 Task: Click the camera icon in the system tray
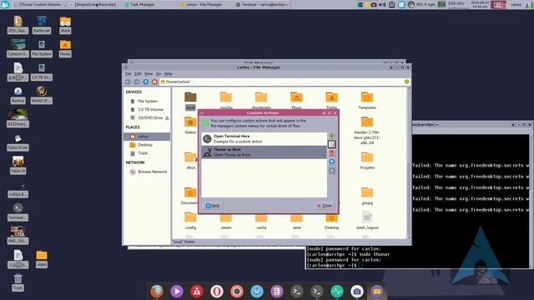click(x=374, y=4)
